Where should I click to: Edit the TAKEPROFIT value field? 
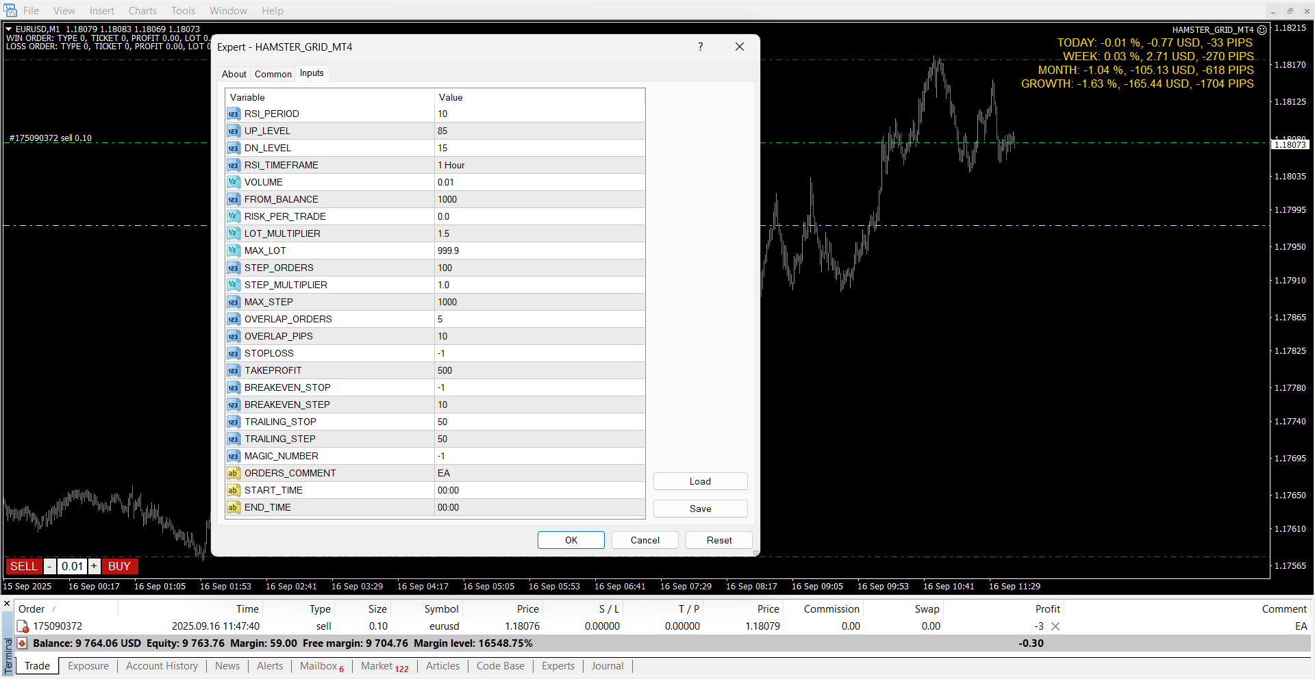(540, 371)
